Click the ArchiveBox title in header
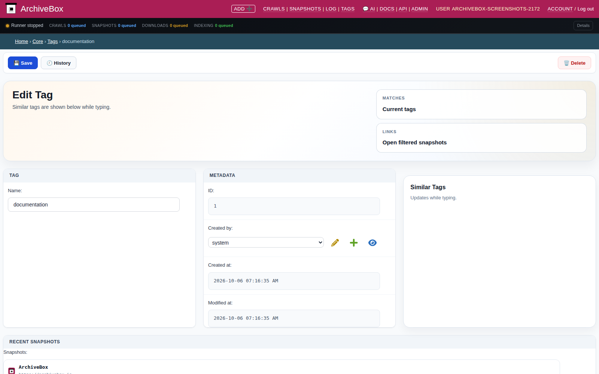 point(42,9)
